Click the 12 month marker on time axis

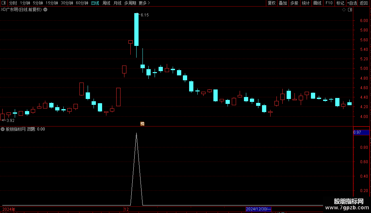tap(126, 209)
